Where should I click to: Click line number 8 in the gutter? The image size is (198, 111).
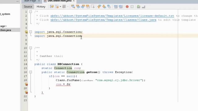click(x=26, y=40)
